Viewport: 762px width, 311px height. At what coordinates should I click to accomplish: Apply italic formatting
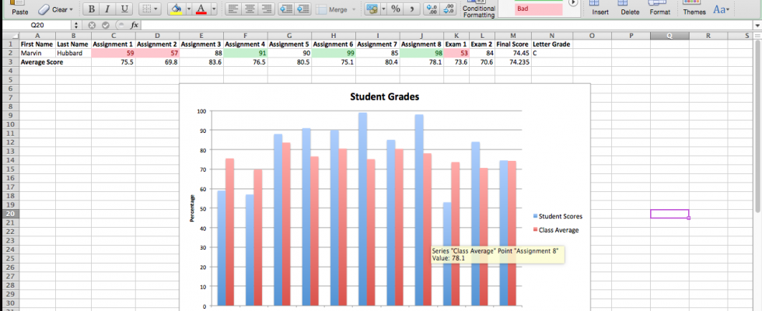click(x=107, y=9)
